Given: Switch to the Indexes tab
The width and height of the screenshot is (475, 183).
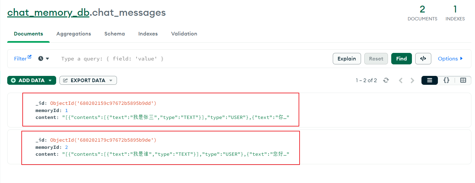Looking at the screenshot, I should point(148,34).
